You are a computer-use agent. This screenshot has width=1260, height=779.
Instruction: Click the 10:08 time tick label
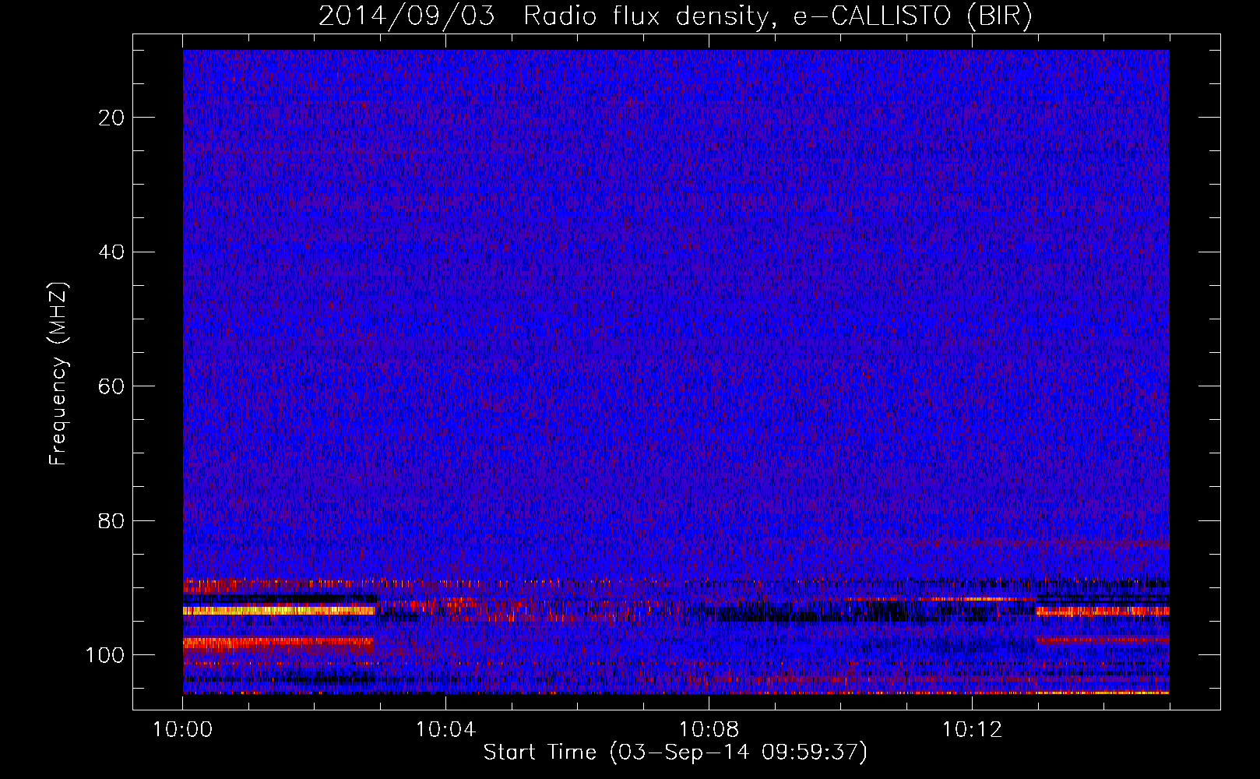click(x=709, y=730)
